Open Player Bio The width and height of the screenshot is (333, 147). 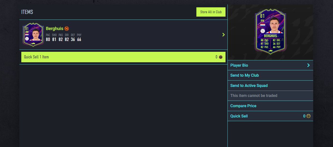pyautogui.click(x=270, y=65)
